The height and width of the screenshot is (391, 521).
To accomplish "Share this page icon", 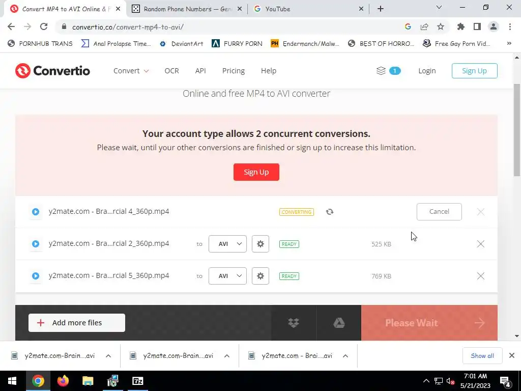I will [424, 26].
